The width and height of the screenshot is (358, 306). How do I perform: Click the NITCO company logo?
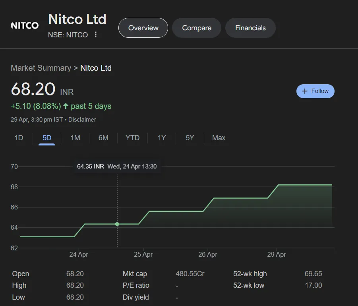[x=25, y=25]
